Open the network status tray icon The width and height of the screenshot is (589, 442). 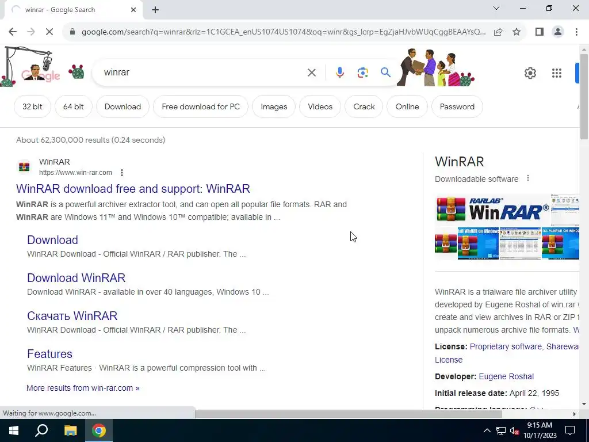click(501, 430)
